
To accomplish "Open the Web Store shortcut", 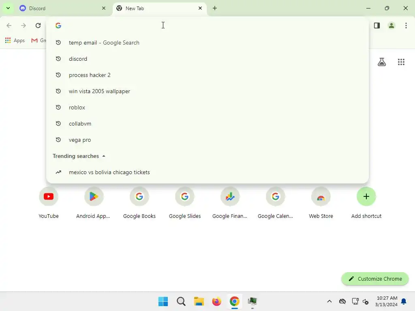I will 321,203.
